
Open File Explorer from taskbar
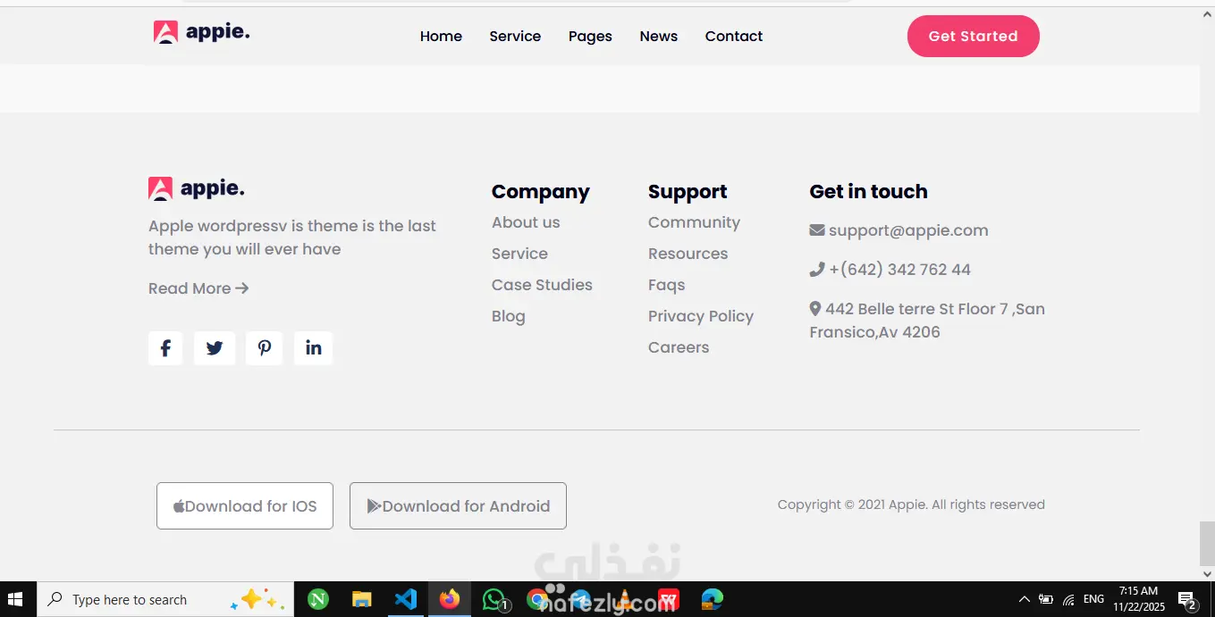pos(361,599)
